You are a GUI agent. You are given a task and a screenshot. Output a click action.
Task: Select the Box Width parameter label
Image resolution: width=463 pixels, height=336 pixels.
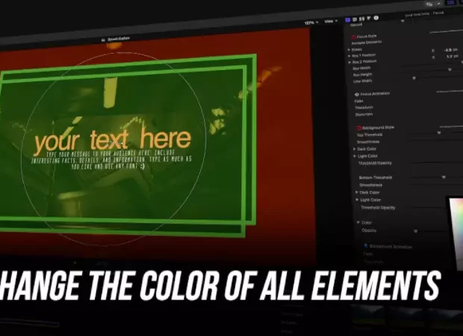coord(361,68)
